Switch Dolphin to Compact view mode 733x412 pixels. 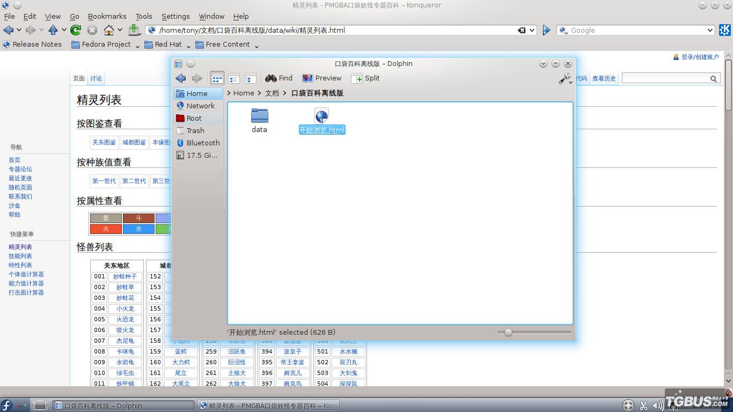pos(233,78)
